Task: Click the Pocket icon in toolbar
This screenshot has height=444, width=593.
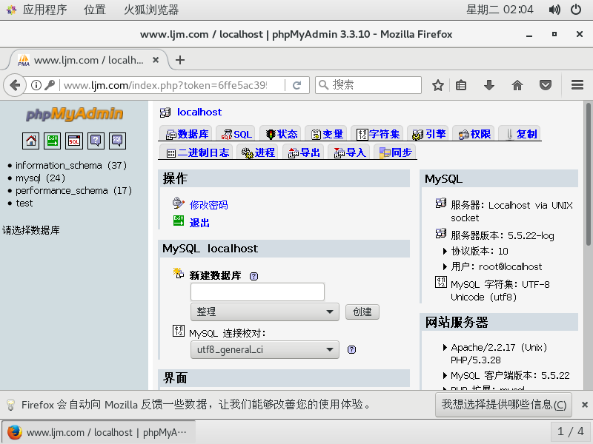Action: (546, 85)
